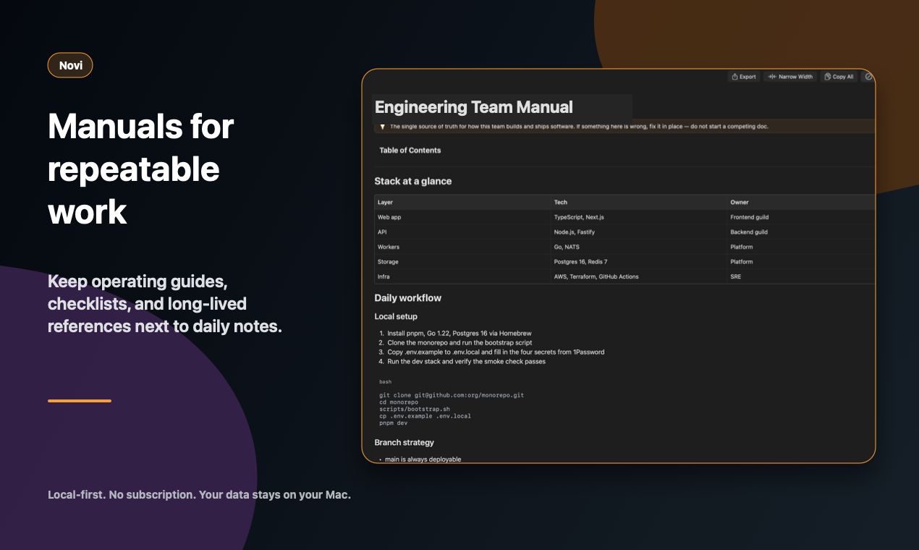Click the Branch strategy heading
Viewport: 919px width, 550px height.
point(404,442)
